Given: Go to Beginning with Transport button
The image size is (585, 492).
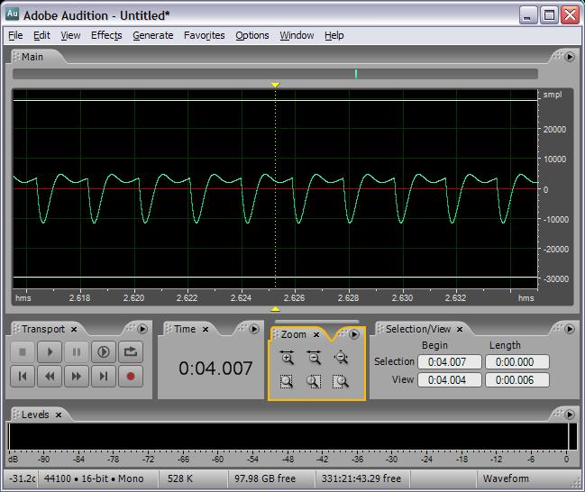Looking at the screenshot, I should click(23, 377).
